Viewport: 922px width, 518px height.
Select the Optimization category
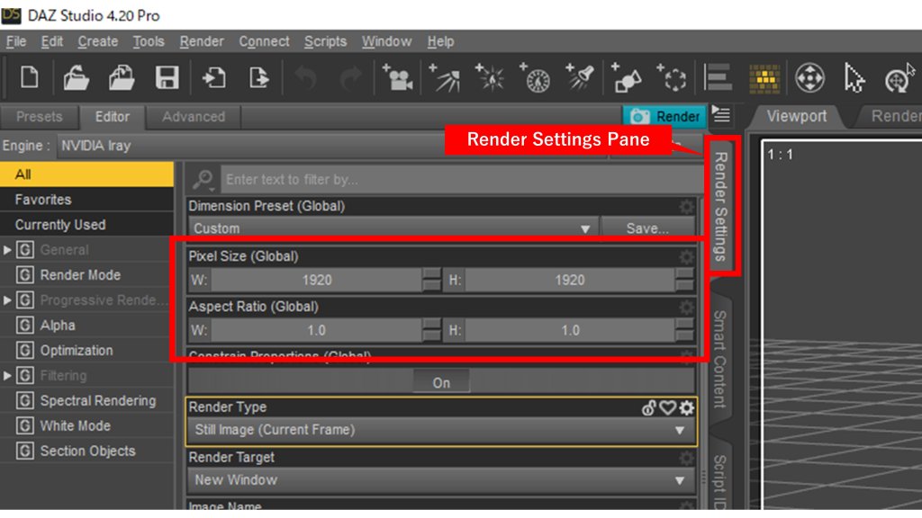click(87, 351)
